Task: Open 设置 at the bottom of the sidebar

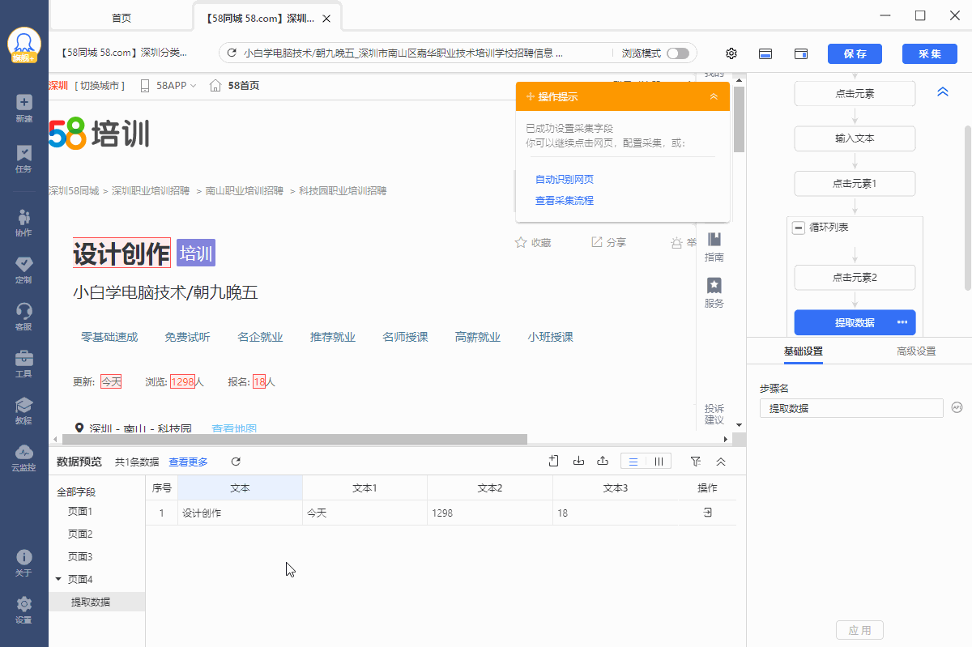Action: point(23,610)
